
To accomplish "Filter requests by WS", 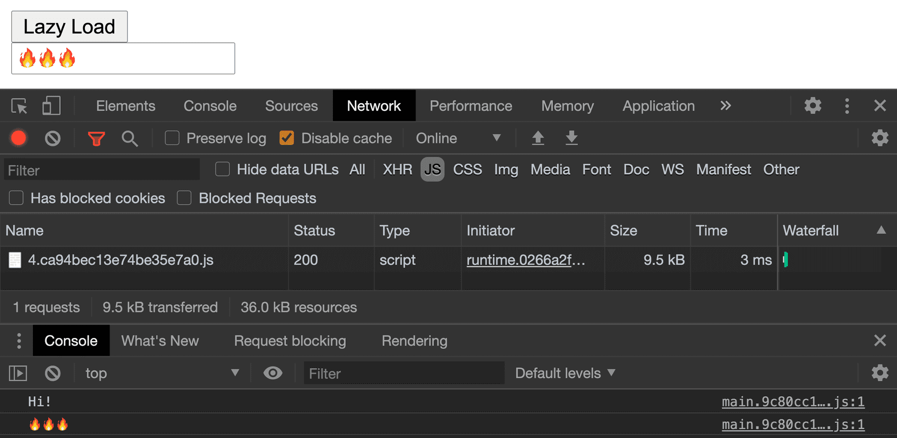I will (x=673, y=170).
